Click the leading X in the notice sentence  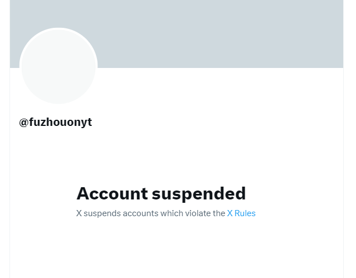pyautogui.click(x=79, y=213)
